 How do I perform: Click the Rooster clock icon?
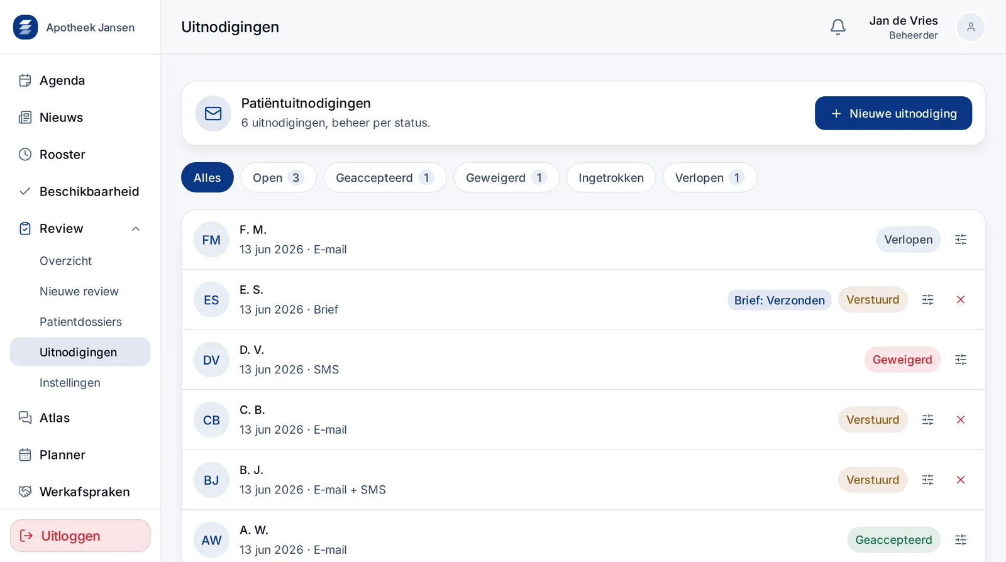25,155
